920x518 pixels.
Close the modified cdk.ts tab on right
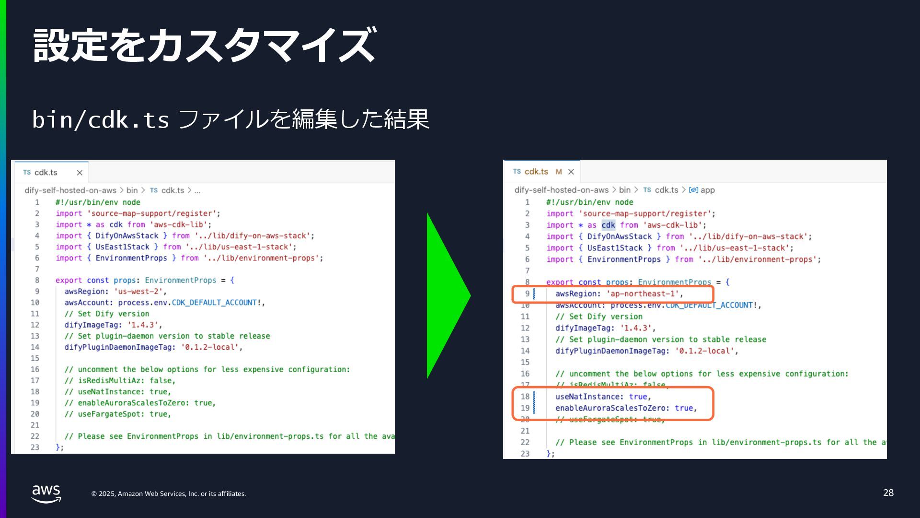coord(571,172)
